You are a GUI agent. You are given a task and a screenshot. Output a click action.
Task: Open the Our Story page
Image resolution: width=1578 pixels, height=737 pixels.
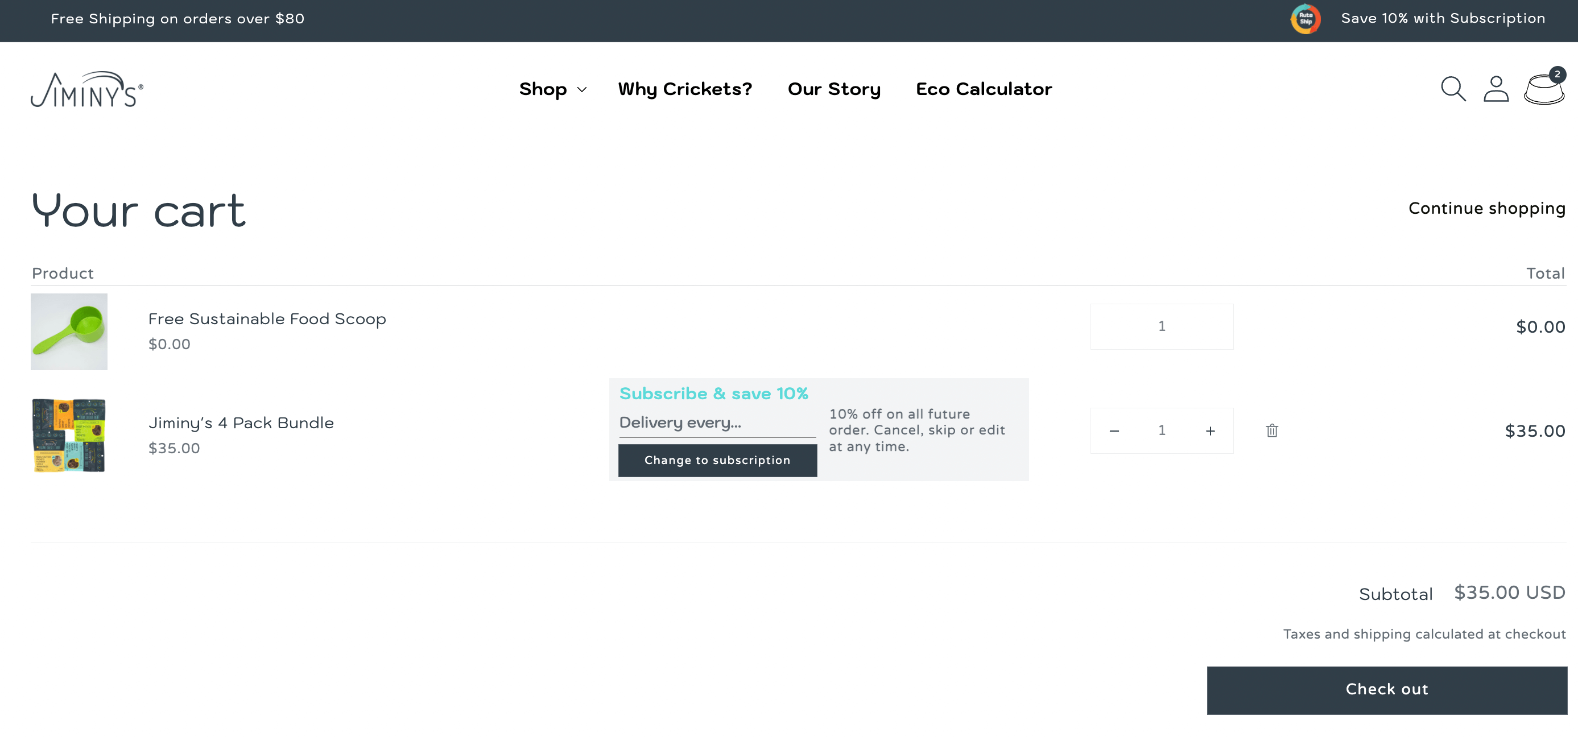(x=835, y=89)
